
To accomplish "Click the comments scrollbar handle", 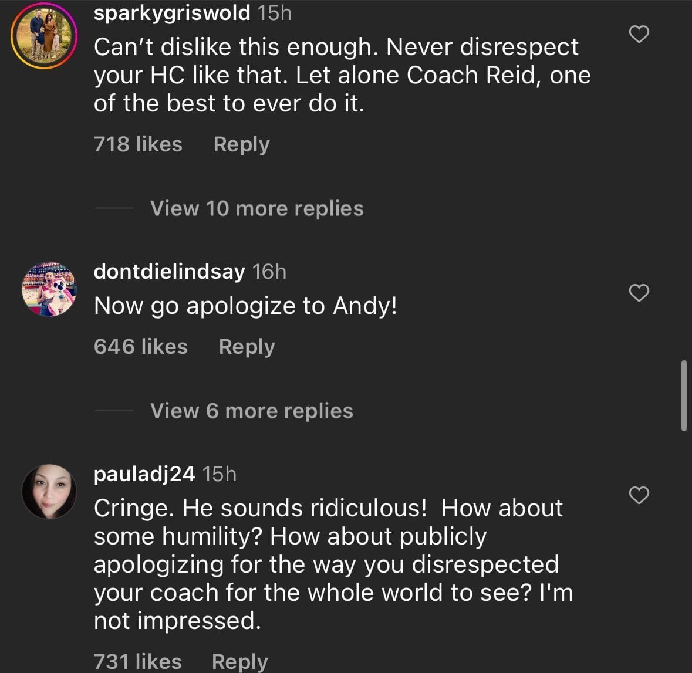I will pyautogui.click(x=684, y=396).
